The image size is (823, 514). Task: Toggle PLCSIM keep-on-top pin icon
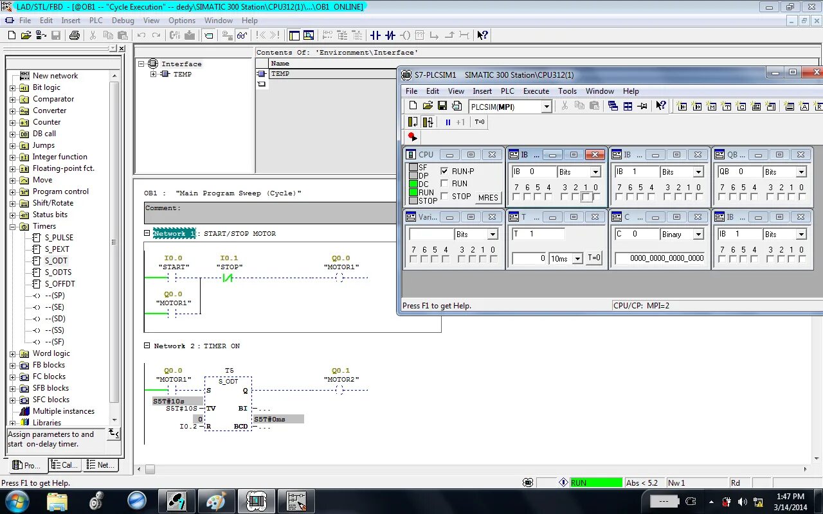click(642, 106)
